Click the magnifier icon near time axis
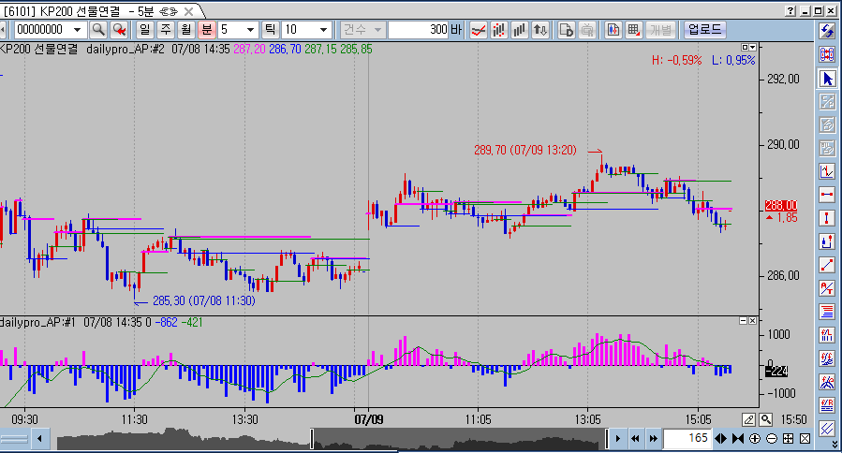Screen dimensions: 842x453 tap(766, 419)
